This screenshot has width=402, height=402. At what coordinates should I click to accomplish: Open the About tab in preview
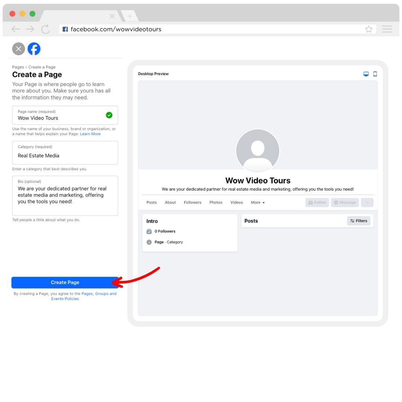(x=170, y=202)
